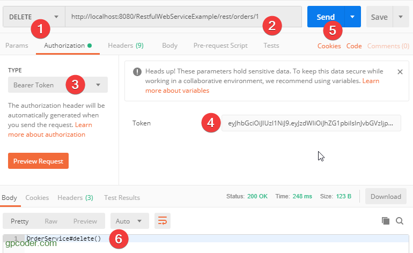The image size is (413, 253).
Task: Open the Cookies link
Action: (329, 46)
